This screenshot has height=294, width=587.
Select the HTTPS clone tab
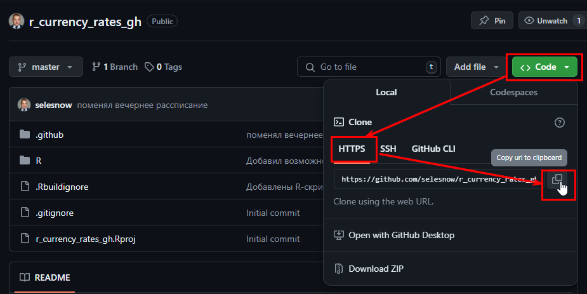coord(352,149)
